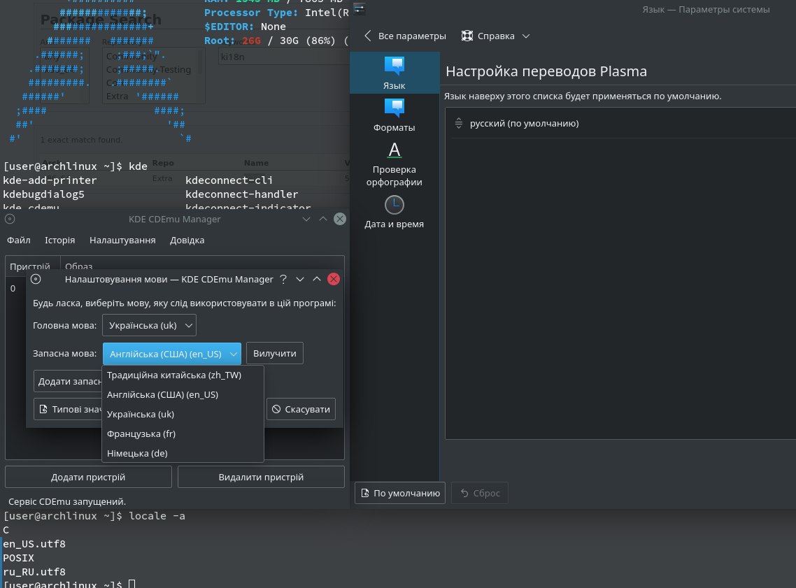Click the Скасувати cancel button
Viewport: 796px width, 588px height.
301,409
